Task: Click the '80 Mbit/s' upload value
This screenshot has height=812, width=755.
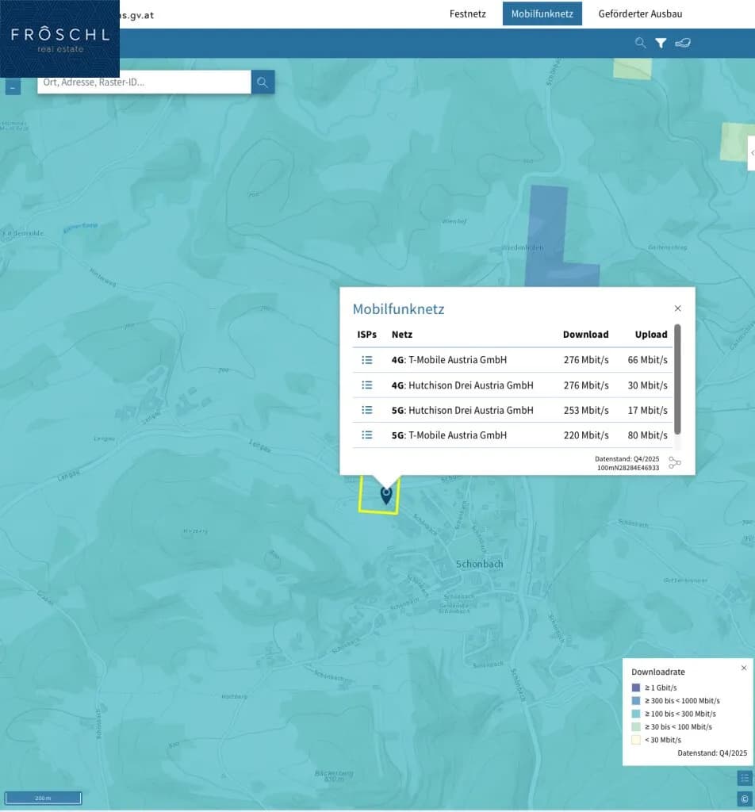Action: click(647, 435)
